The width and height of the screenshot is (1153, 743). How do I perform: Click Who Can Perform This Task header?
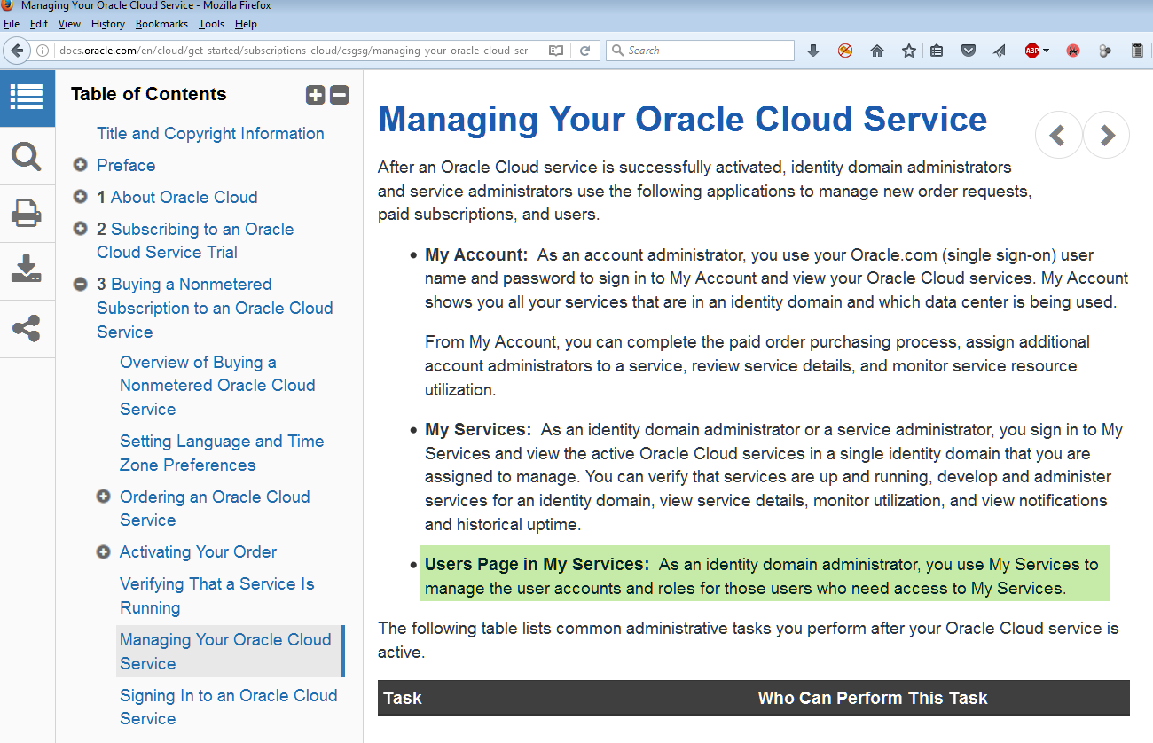[873, 699]
